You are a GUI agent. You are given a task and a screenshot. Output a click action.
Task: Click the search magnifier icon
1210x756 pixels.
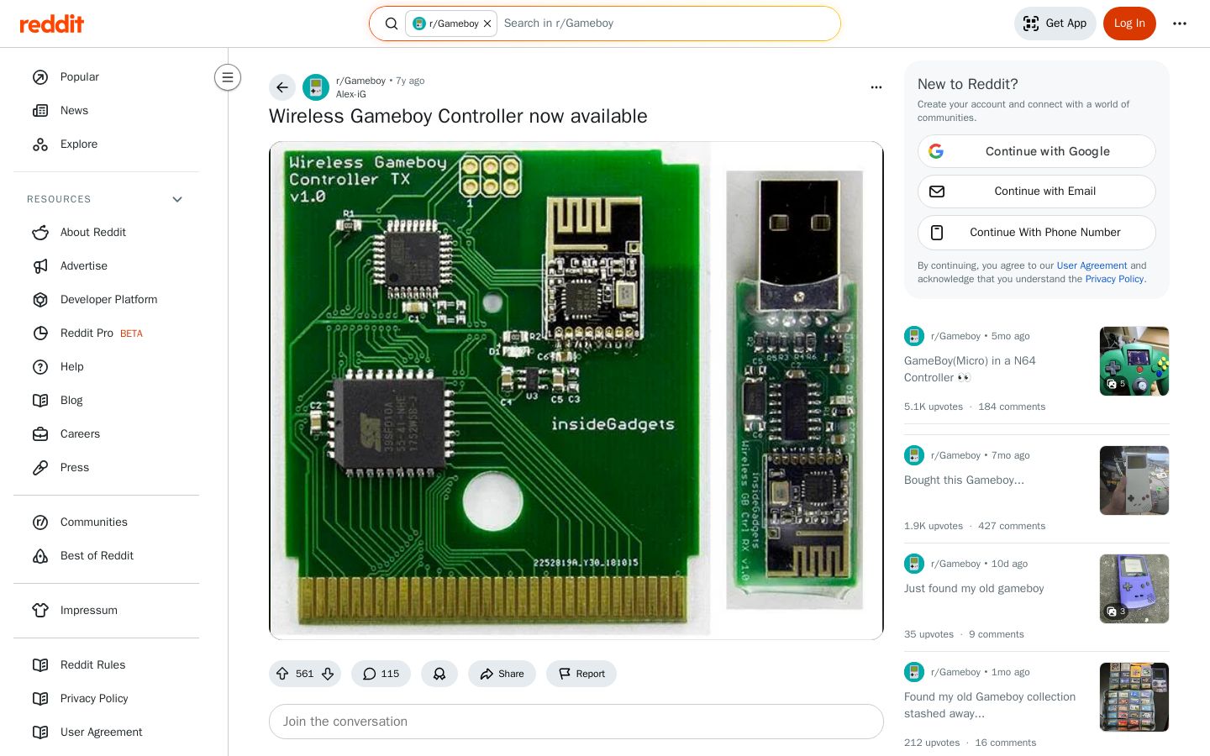coord(392,24)
